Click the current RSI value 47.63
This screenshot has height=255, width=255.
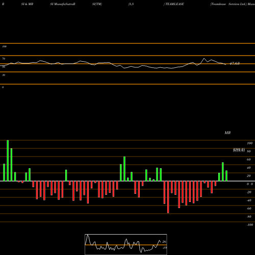click(235, 63)
